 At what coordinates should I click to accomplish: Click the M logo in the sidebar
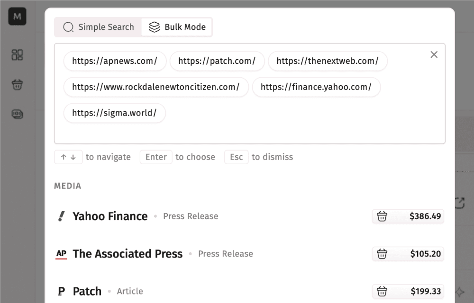pos(17,16)
